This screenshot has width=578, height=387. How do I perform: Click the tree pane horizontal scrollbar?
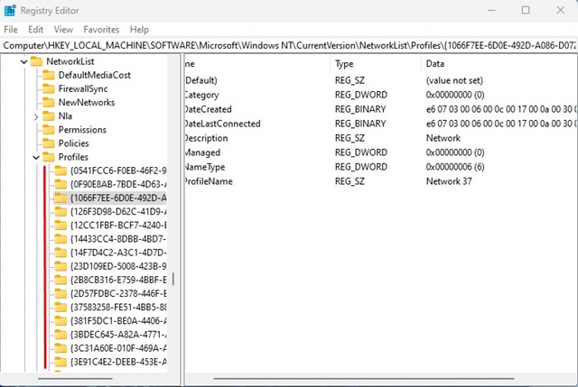tap(75, 378)
